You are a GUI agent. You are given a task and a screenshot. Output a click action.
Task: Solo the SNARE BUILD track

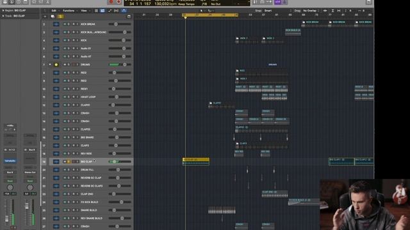click(69, 210)
